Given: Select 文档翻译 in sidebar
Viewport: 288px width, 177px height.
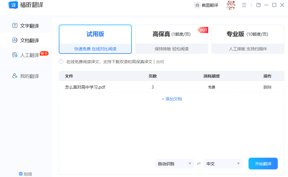Looking at the screenshot, I should (x=26, y=40).
